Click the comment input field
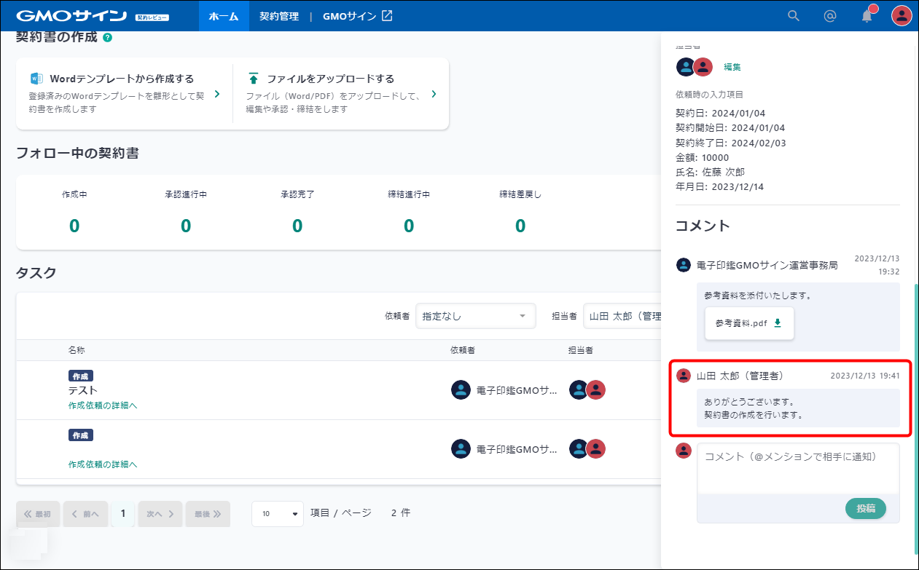Viewport: 919px width, 570px height. (798, 468)
